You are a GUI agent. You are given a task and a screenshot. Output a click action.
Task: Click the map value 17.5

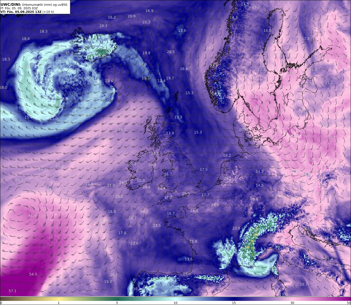pyautogui.click(x=204, y=170)
